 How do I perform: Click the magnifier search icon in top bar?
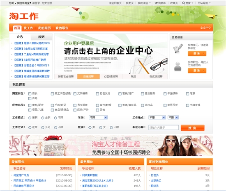[184, 3]
